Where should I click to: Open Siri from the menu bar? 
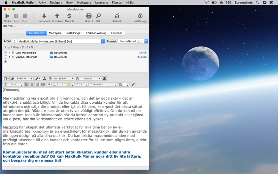tap(264, 2)
